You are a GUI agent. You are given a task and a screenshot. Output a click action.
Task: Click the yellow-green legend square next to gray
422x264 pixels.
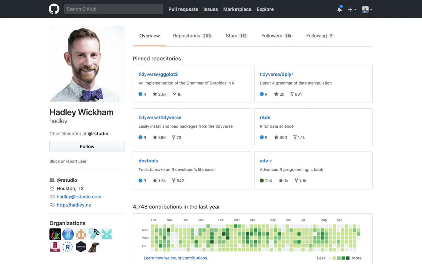click(334, 258)
